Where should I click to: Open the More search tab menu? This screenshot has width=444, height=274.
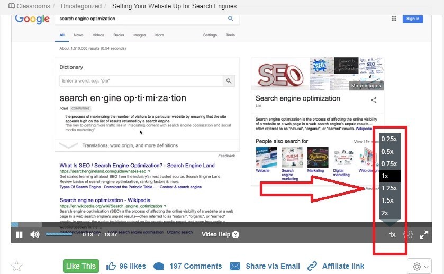coord(159,35)
